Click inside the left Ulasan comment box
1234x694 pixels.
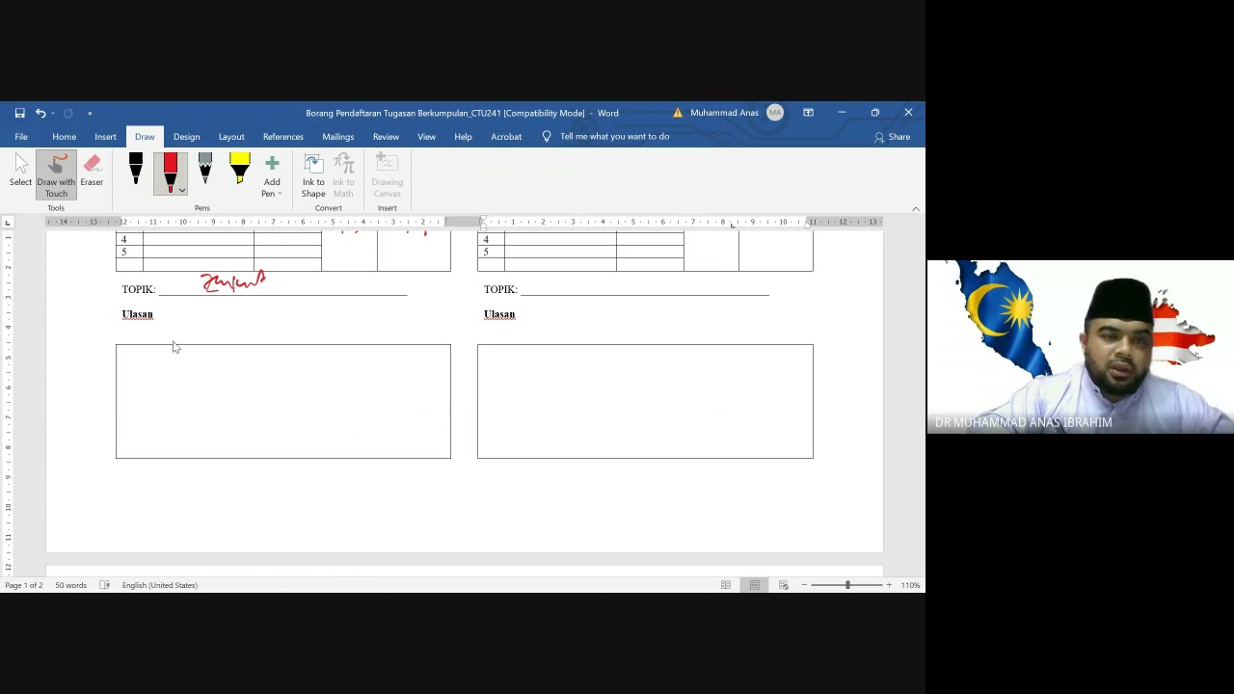pos(283,401)
